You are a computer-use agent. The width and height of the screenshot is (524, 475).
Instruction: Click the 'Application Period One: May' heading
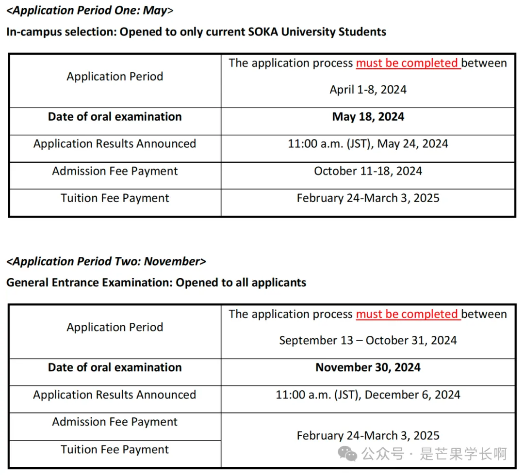(x=90, y=11)
